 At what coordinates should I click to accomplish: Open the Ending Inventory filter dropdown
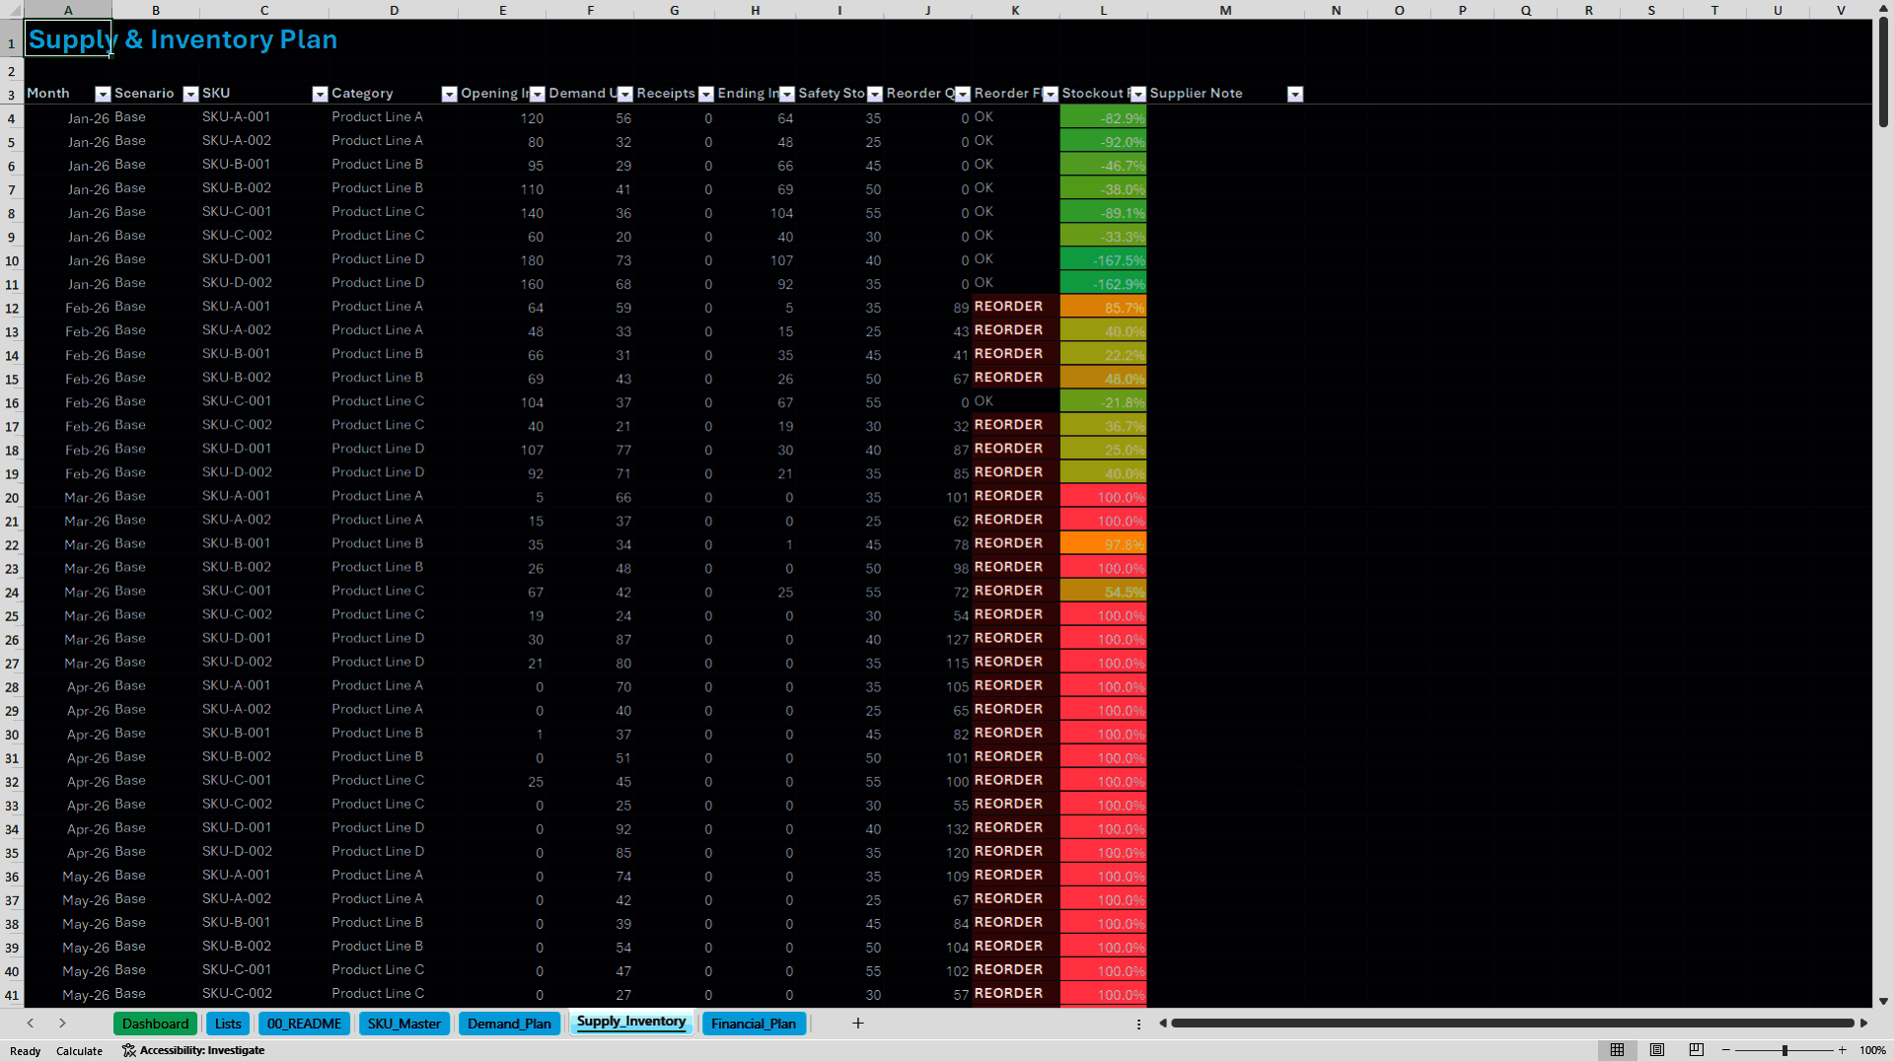786,94
